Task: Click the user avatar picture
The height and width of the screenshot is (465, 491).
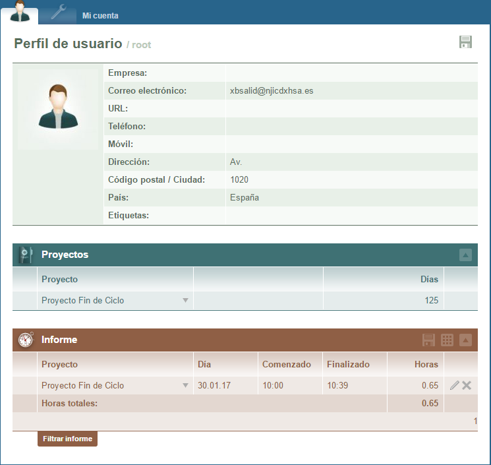Action: point(58,106)
